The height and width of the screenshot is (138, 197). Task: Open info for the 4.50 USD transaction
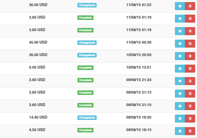click(x=180, y=131)
